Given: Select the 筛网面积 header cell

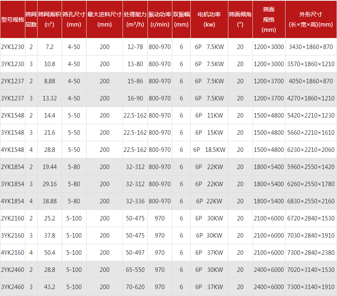Looking at the screenshot, I should point(49,19).
